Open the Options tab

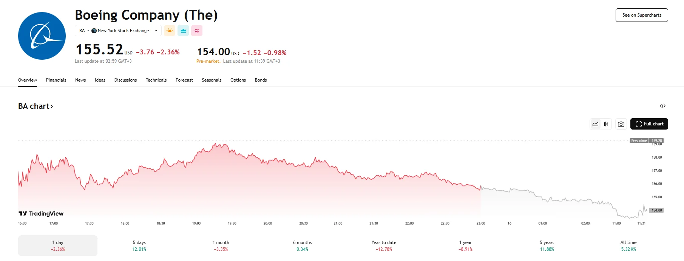tap(238, 80)
